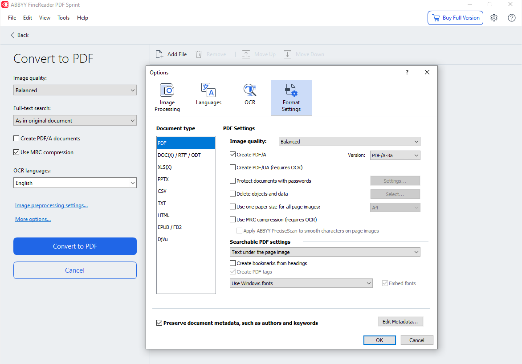
Task: Enable Create PDF/A documents in left panel
Action: coord(16,139)
